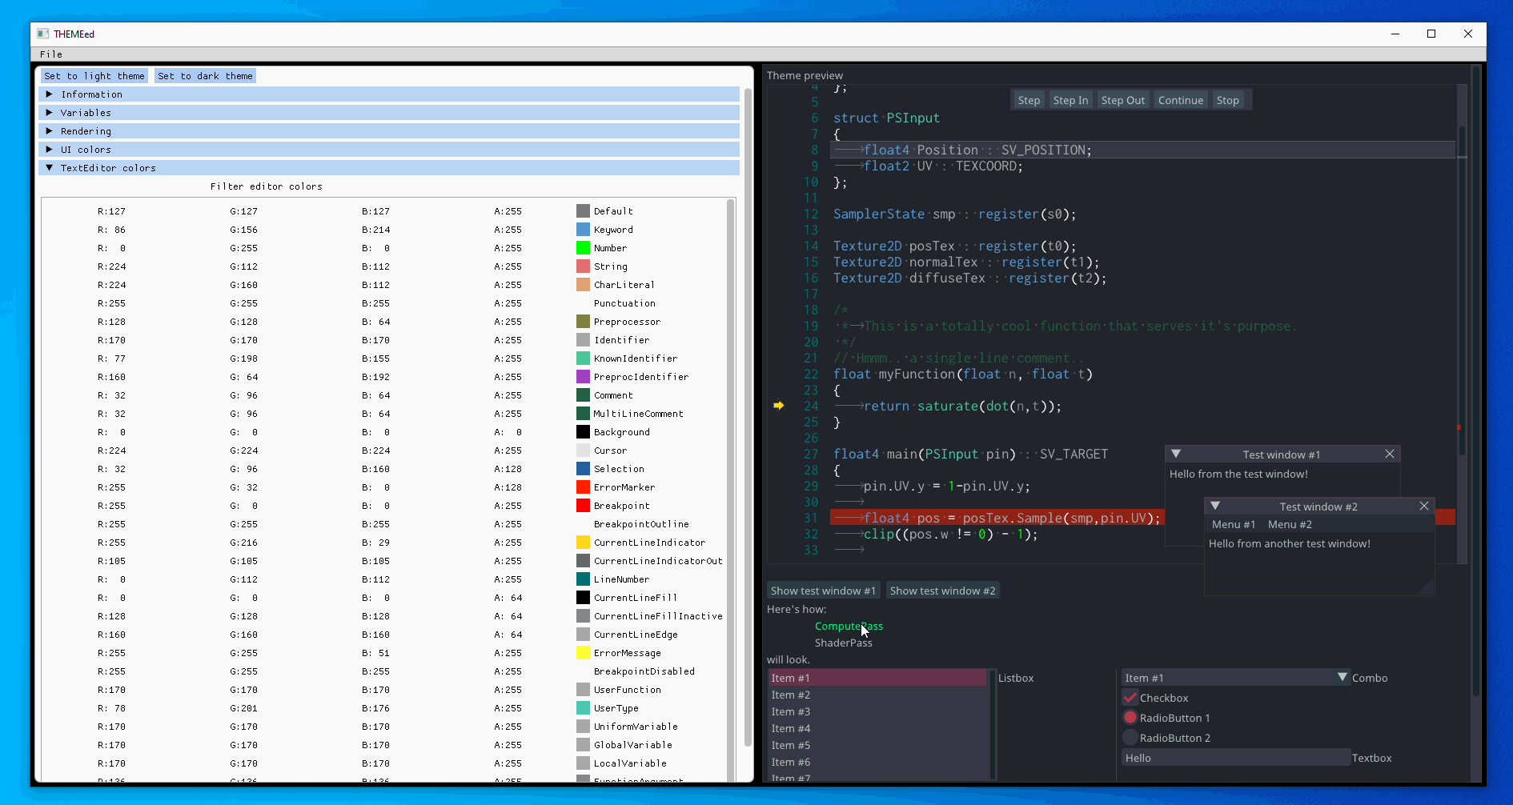Image resolution: width=1513 pixels, height=805 pixels.
Task: Open the Background color swatch
Action: point(583,432)
